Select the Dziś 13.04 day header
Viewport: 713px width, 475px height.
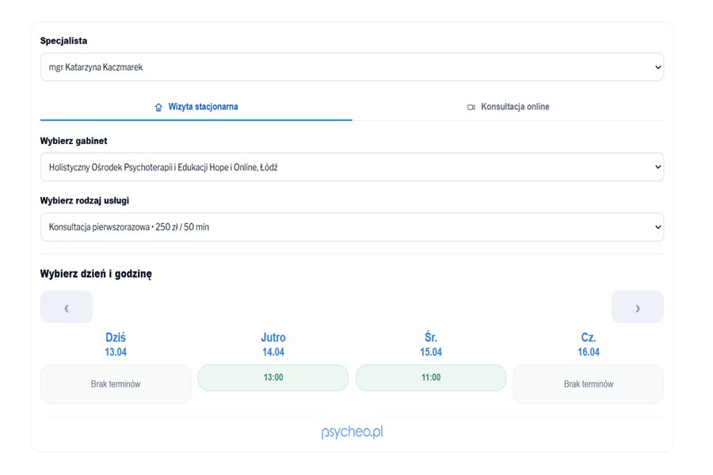[116, 344]
